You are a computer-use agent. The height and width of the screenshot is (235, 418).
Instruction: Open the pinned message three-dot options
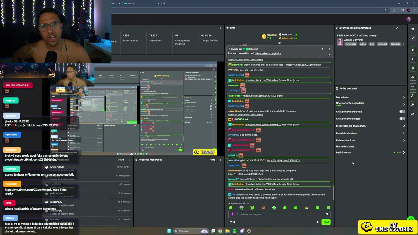(329, 49)
